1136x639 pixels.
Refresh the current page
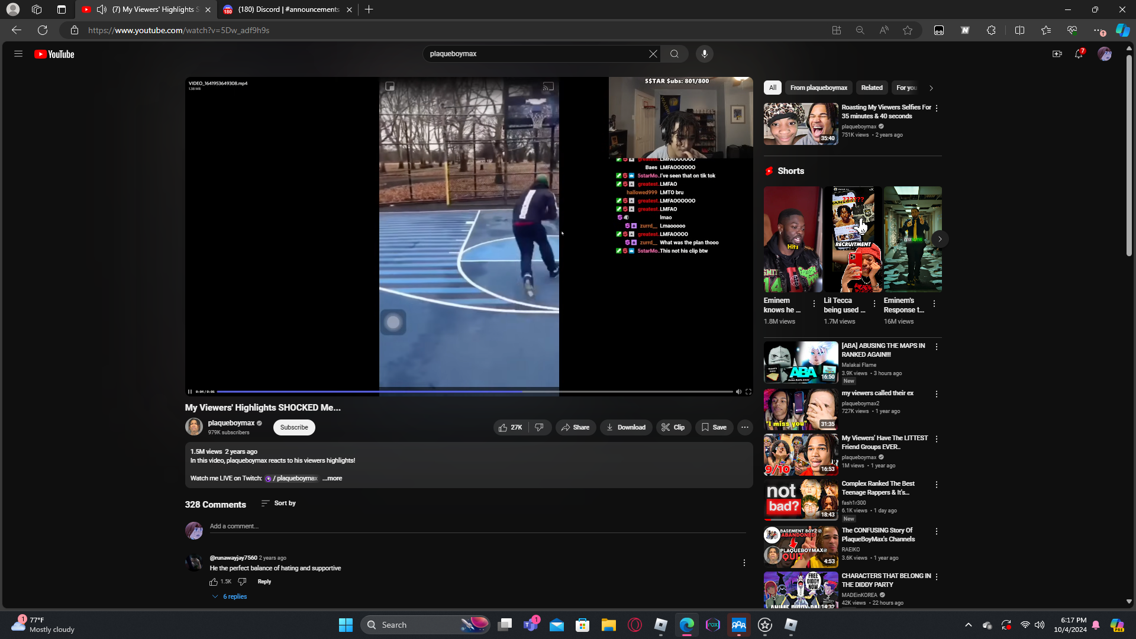[43, 30]
